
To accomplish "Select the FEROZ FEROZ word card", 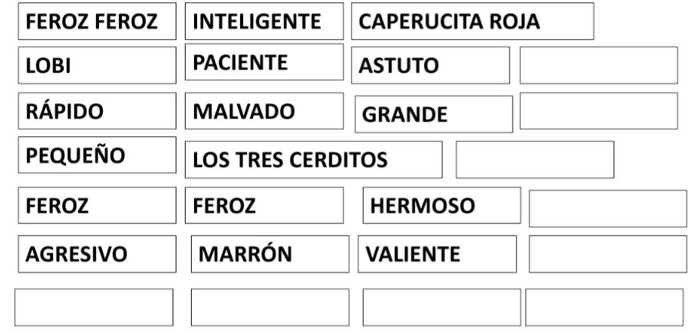I will [97, 21].
